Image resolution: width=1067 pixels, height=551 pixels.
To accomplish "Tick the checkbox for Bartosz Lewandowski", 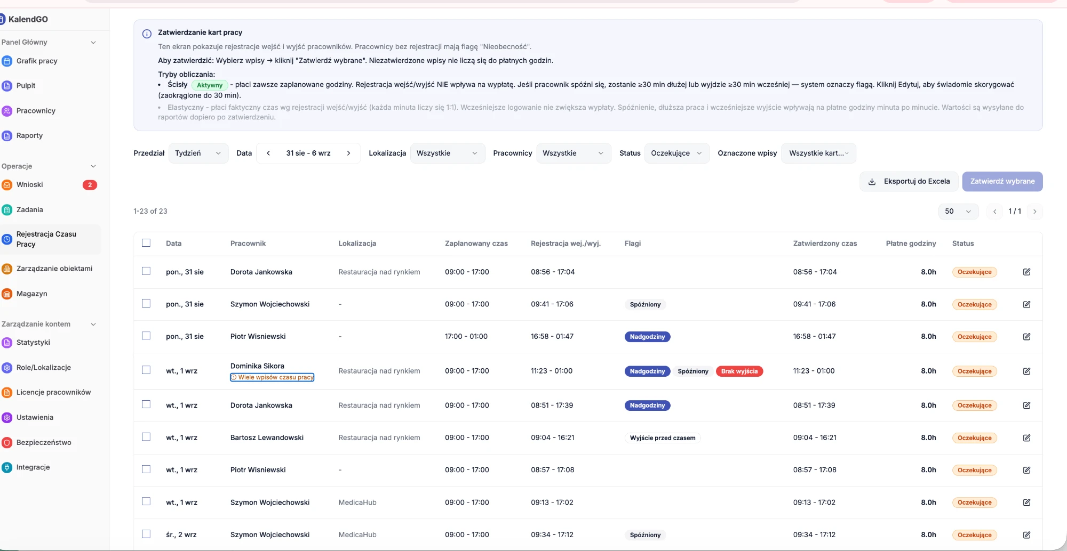I will [146, 437].
